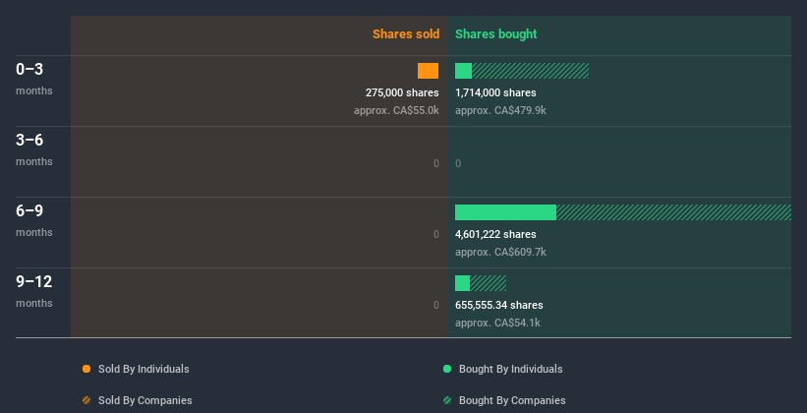Click the Shares sold column header
The image size is (807, 413).
[406, 34]
